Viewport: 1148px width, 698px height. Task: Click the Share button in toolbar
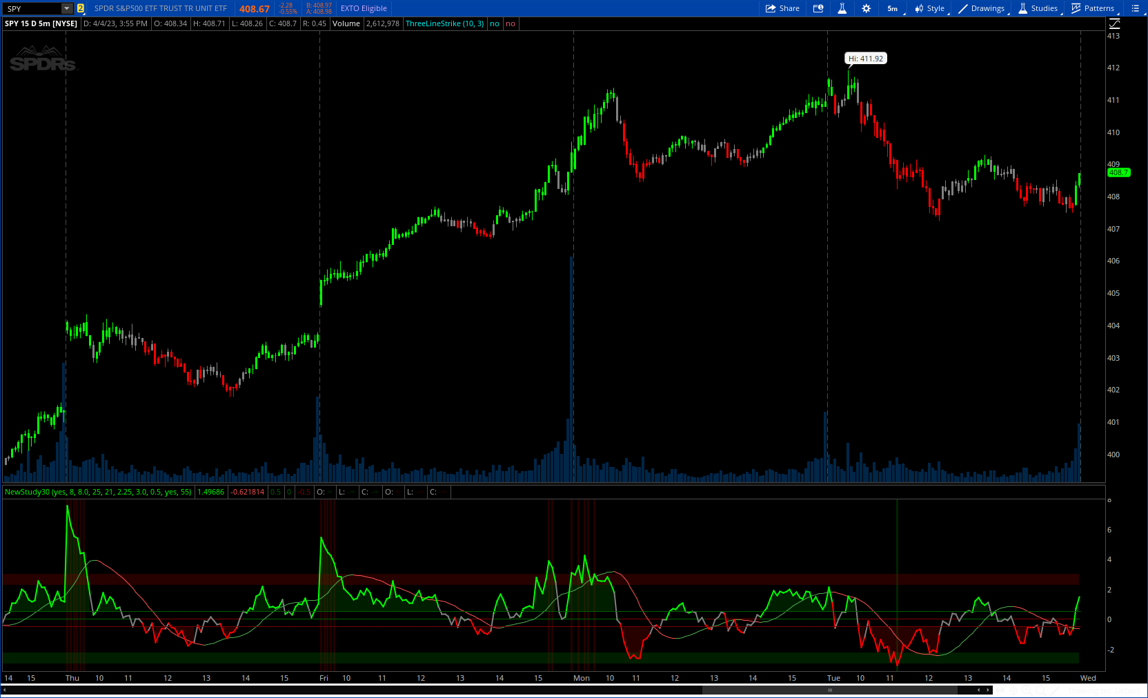tap(782, 8)
